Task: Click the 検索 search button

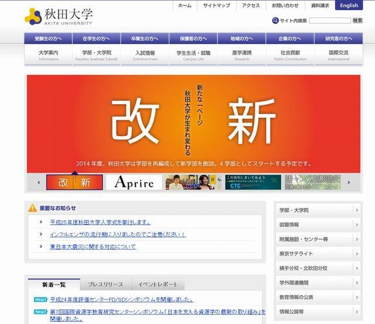Action: click(x=357, y=21)
